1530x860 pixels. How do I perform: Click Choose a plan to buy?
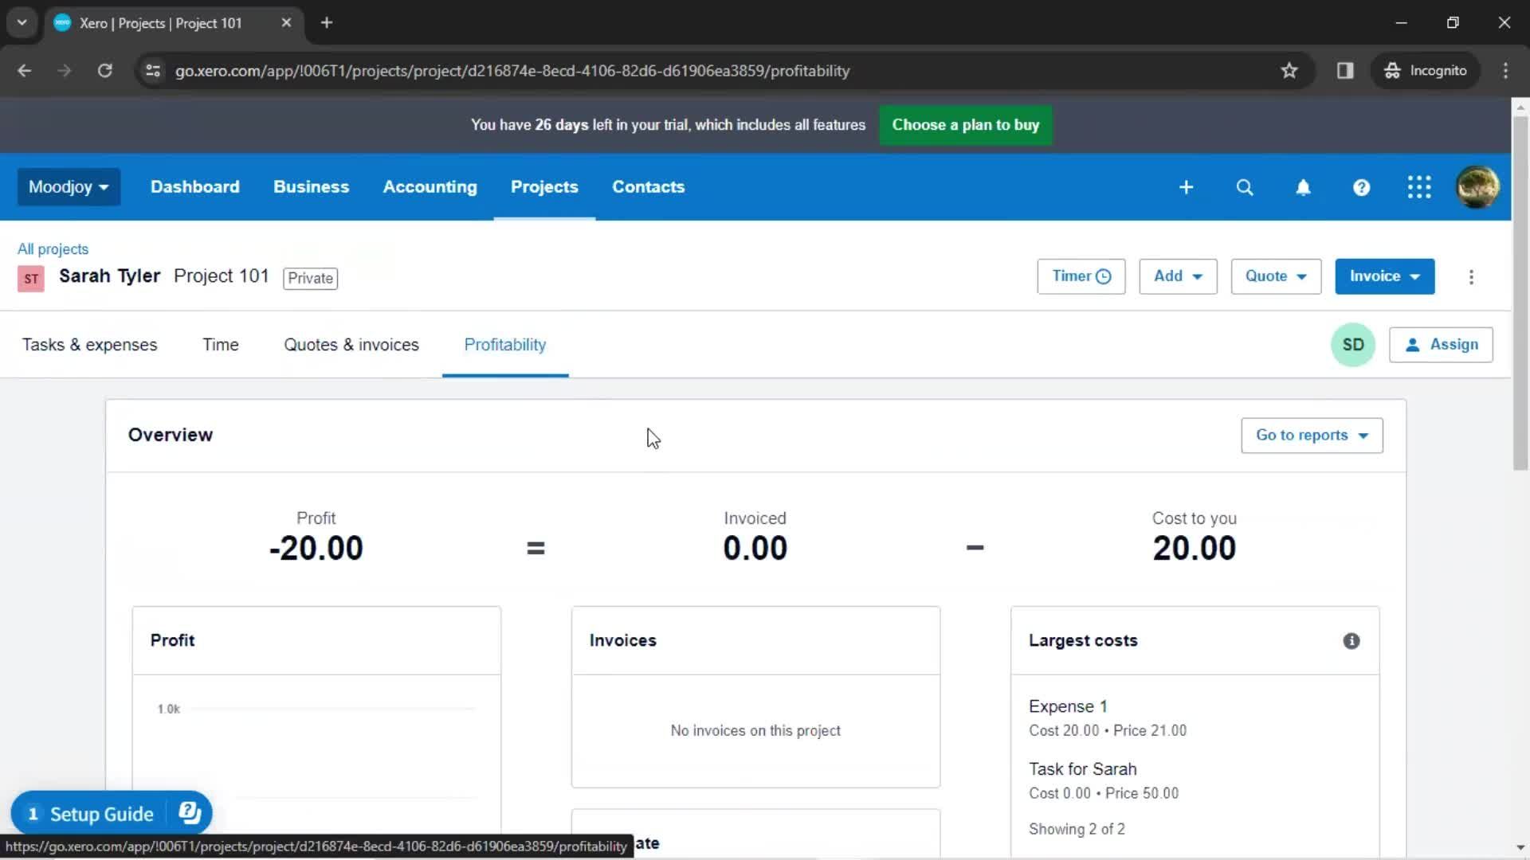pos(966,125)
